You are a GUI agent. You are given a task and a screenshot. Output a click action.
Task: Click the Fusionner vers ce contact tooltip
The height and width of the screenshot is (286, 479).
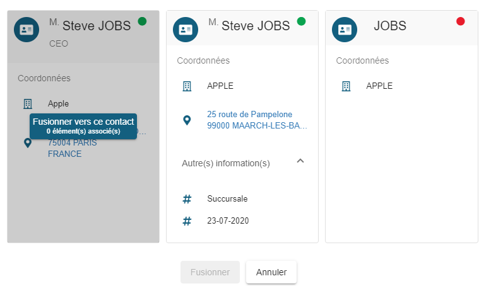pos(83,125)
